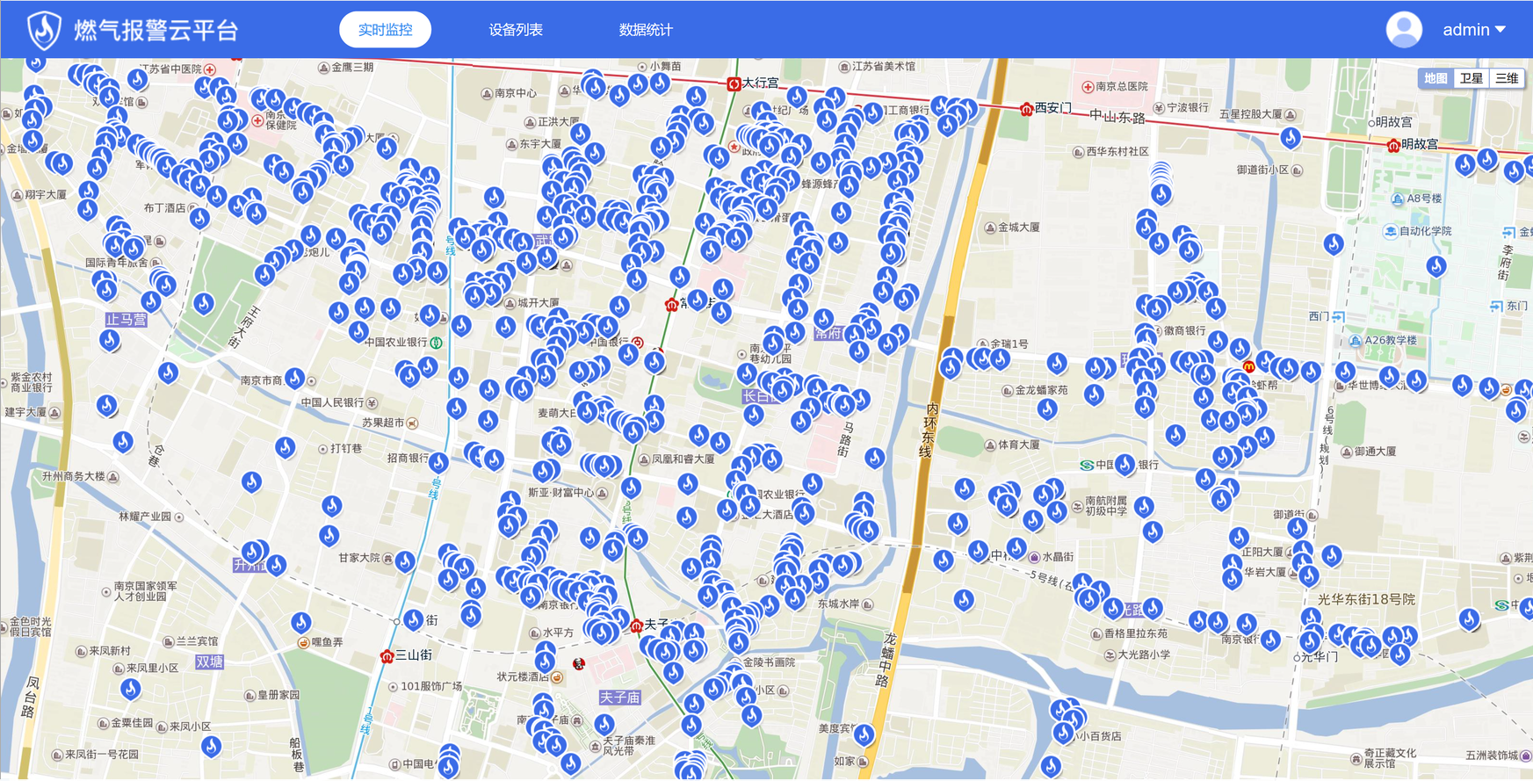Viewport: 1533px width, 781px height.
Task: Switch to the 实时监控 tab
Action: click(x=385, y=30)
